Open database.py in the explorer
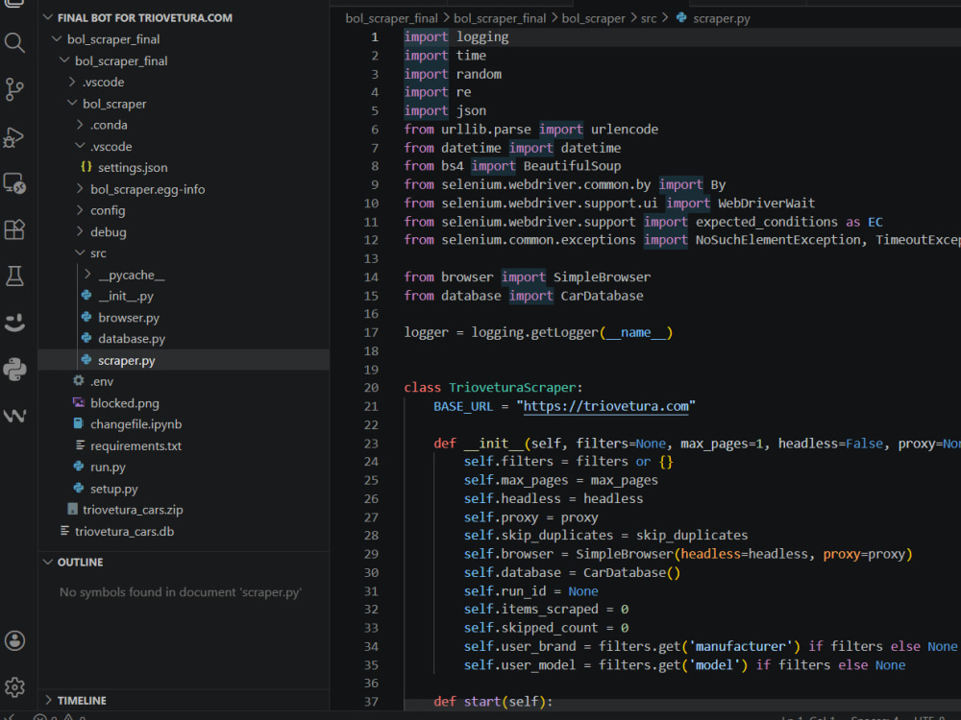 pyautogui.click(x=132, y=339)
